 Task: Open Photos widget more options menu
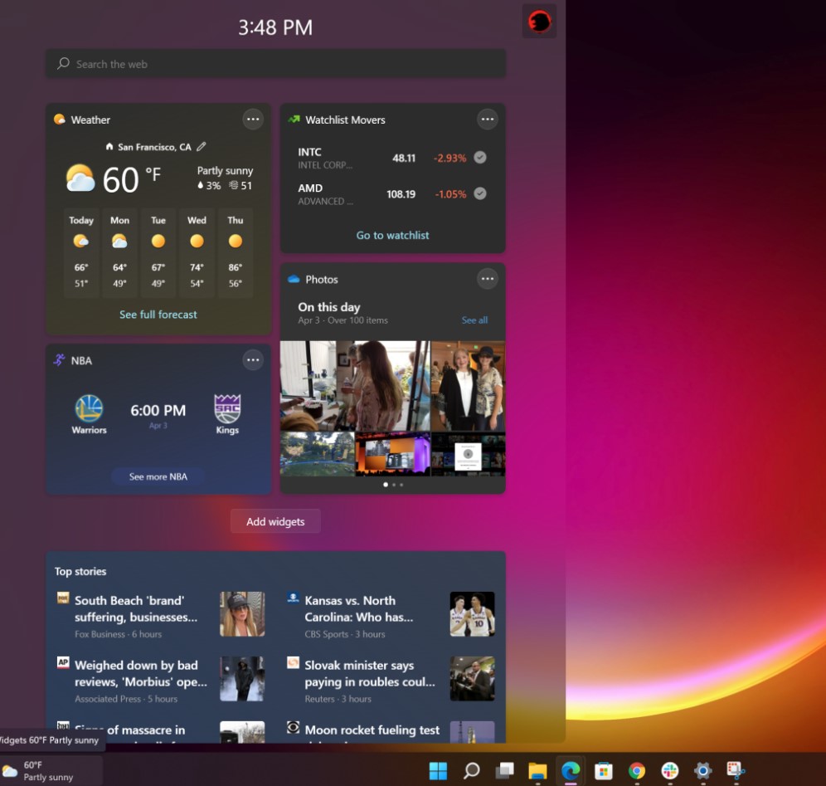pyautogui.click(x=488, y=278)
